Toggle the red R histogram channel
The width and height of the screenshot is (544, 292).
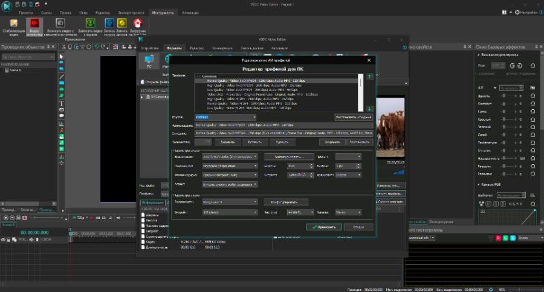498,238
